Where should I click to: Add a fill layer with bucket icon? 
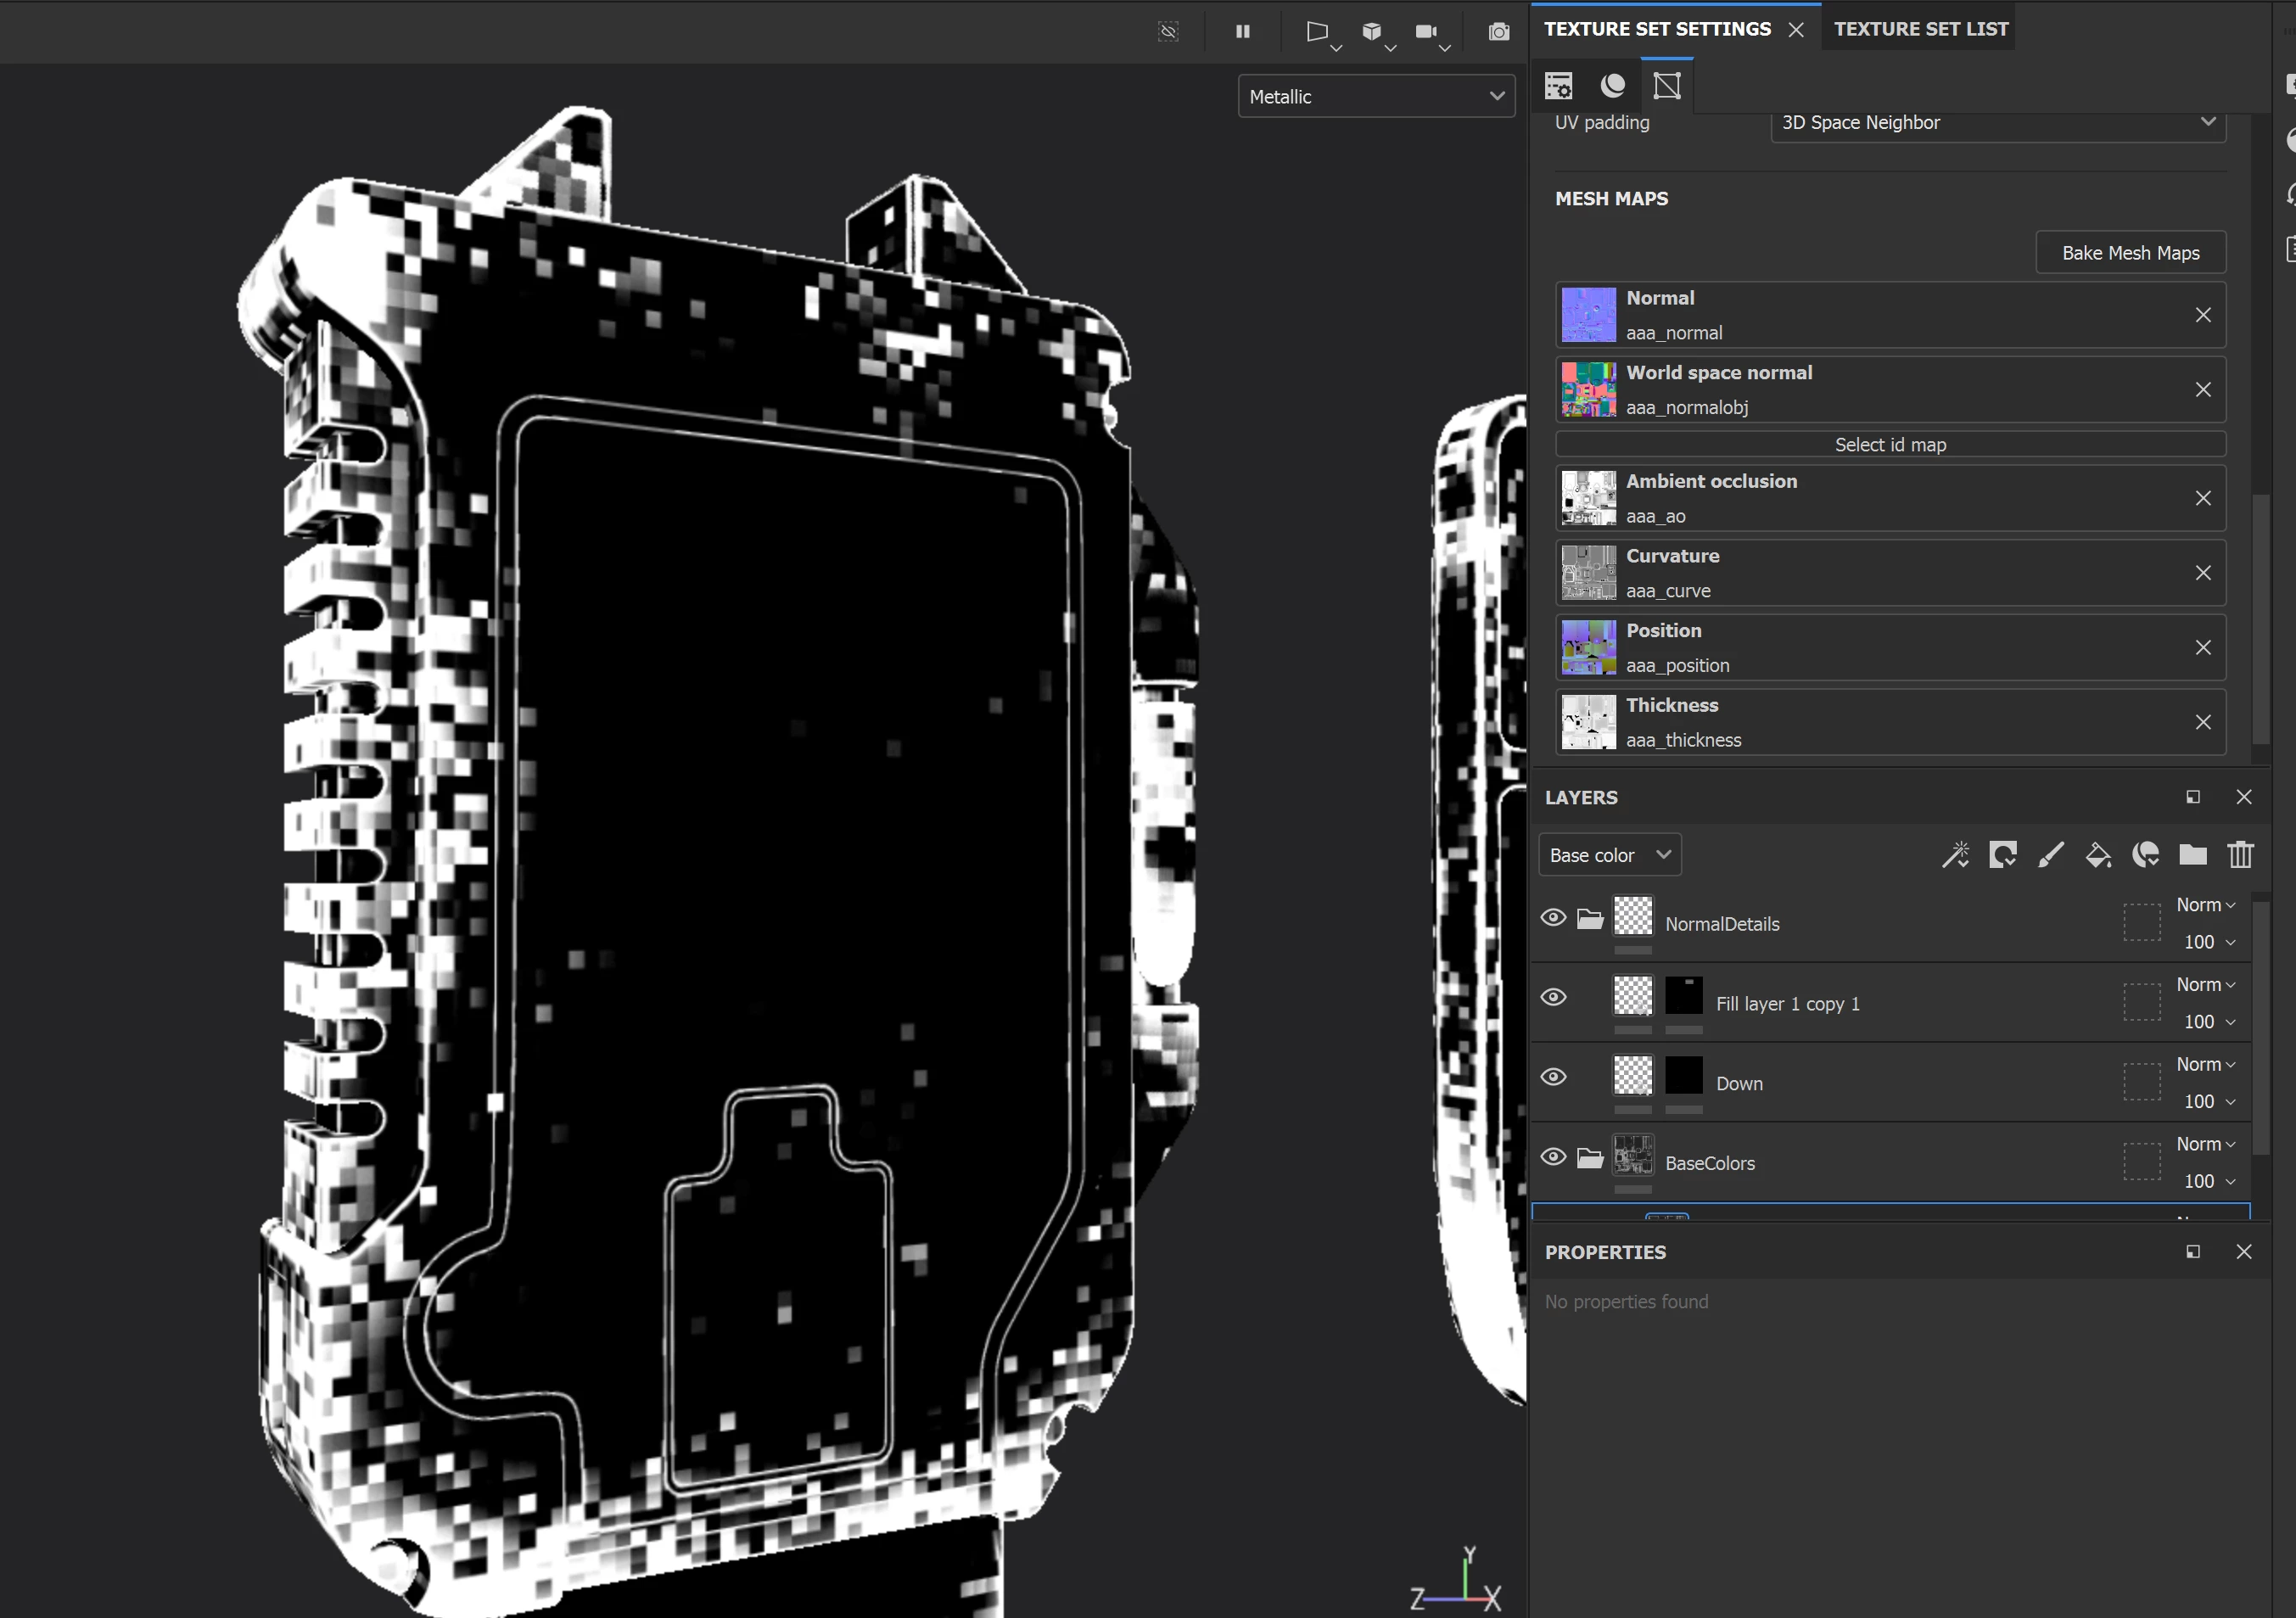pyautogui.click(x=2098, y=855)
